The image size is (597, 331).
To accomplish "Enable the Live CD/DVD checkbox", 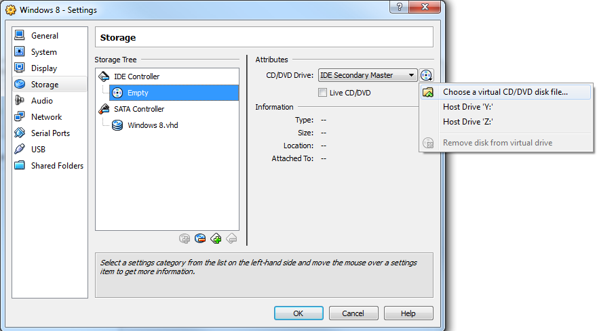I will point(323,93).
